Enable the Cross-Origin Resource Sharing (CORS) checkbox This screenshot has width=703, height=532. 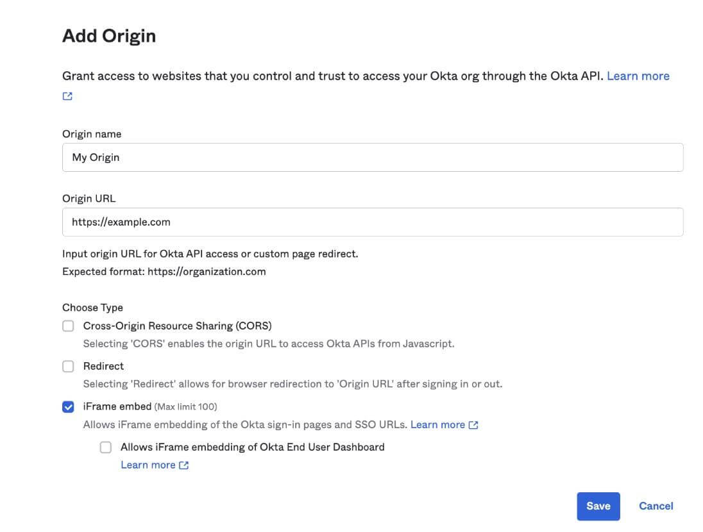68,326
